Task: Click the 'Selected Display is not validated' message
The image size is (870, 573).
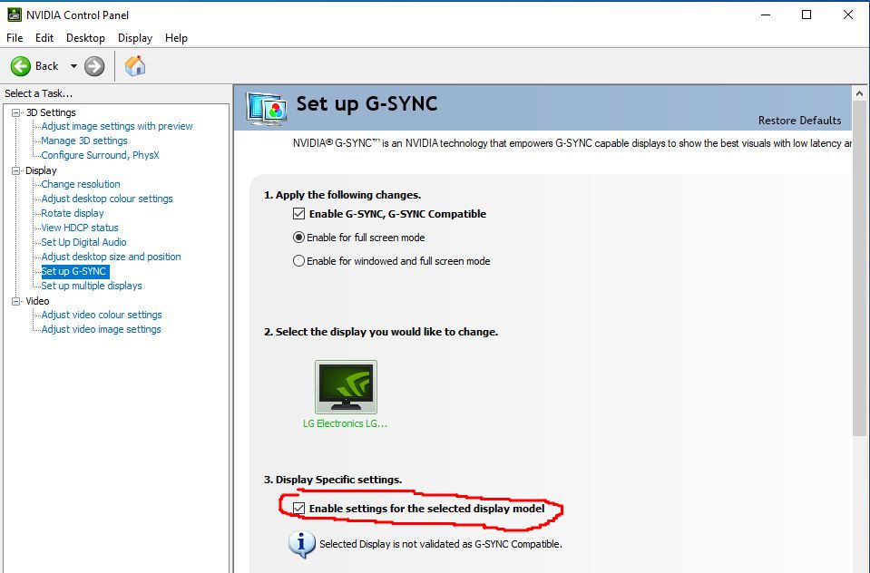Action: 441,544
